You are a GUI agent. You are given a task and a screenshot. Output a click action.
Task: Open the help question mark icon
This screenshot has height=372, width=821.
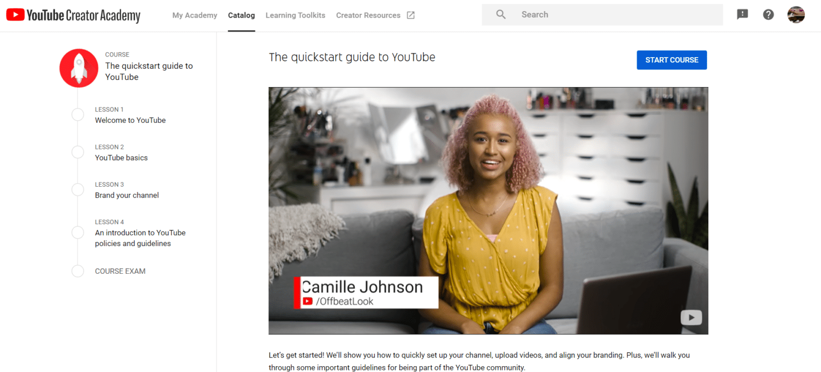click(768, 15)
